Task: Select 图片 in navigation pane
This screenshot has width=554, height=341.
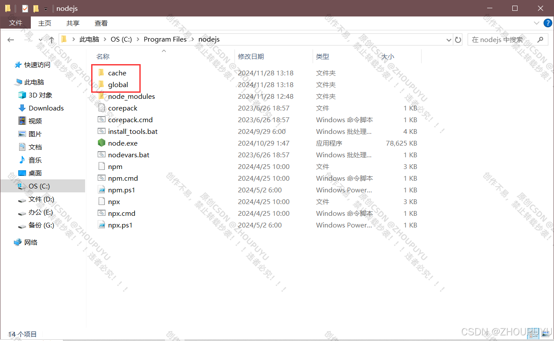Action: (x=35, y=134)
